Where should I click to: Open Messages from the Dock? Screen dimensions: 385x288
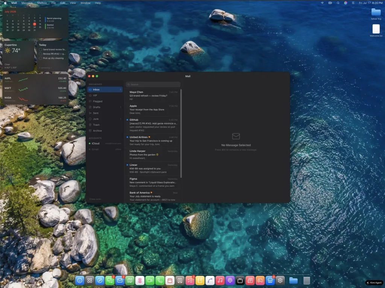coord(110,280)
